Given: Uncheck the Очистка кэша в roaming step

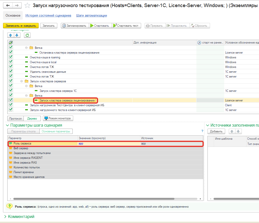Looking at the screenshot, I should click(11, 57).
